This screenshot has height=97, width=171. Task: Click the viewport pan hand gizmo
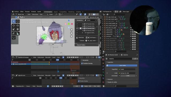point(71,33)
